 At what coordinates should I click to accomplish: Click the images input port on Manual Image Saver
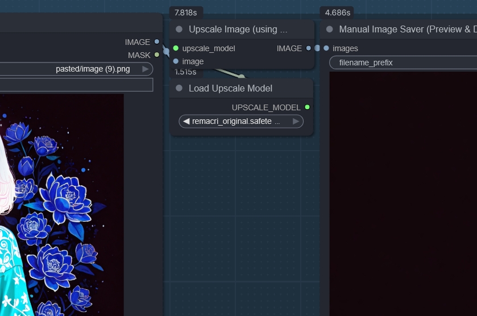[326, 48]
